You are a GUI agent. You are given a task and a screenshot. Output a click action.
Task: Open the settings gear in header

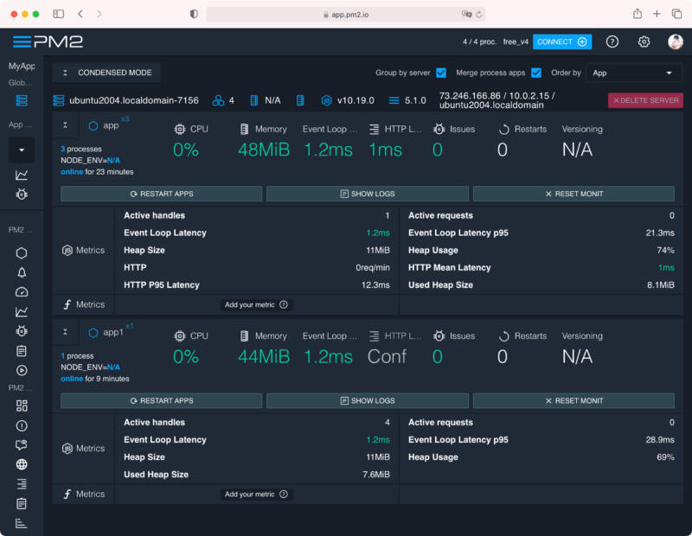point(644,41)
